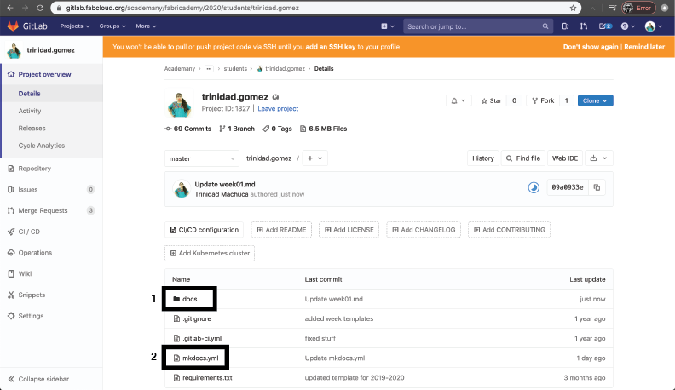Click the add an SSH key link

click(x=331, y=47)
